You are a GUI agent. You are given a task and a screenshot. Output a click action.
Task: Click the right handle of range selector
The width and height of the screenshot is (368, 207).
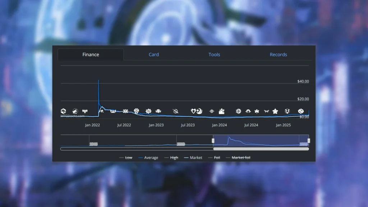coord(309,141)
